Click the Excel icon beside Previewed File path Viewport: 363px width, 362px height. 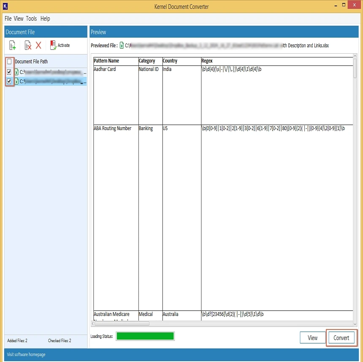tap(122, 46)
